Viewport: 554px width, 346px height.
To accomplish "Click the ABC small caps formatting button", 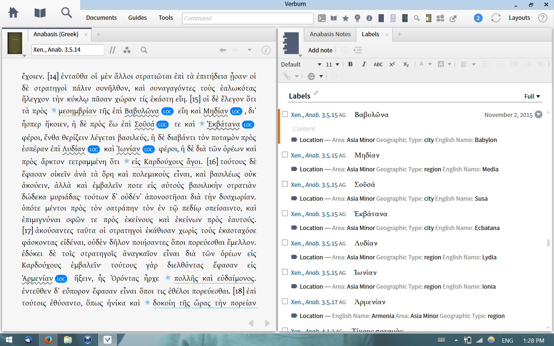I will pos(378,65).
